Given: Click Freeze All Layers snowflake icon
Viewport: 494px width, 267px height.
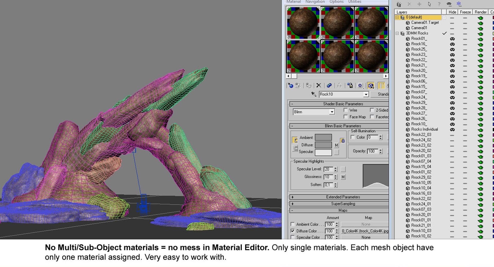Looking at the screenshot, I should click(459, 4).
